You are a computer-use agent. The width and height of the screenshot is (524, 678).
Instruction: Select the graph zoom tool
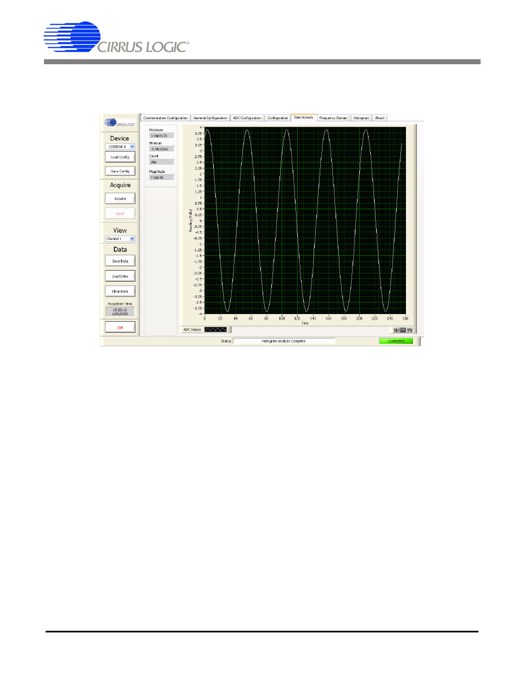click(x=403, y=330)
